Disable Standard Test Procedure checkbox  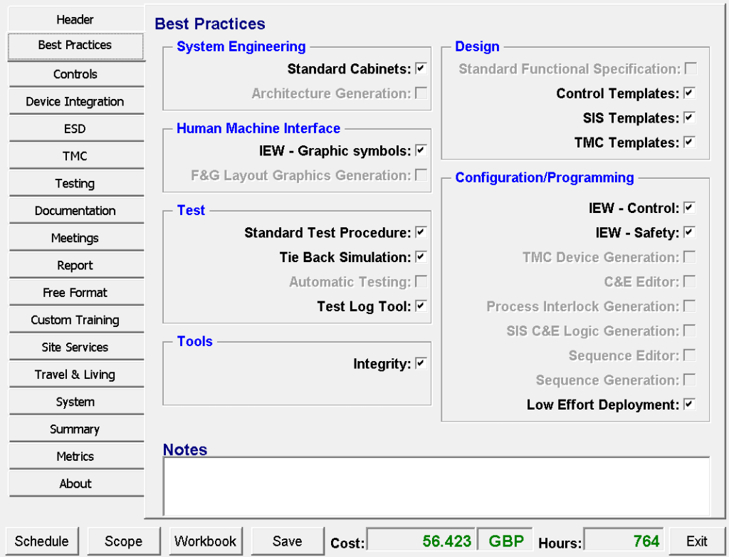pos(421,232)
